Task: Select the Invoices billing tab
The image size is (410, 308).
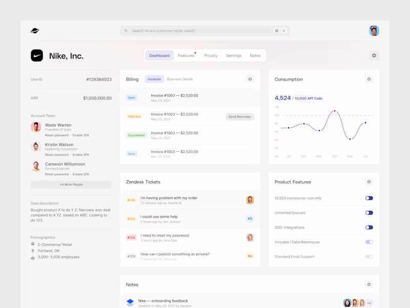Action: pyautogui.click(x=154, y=79)
